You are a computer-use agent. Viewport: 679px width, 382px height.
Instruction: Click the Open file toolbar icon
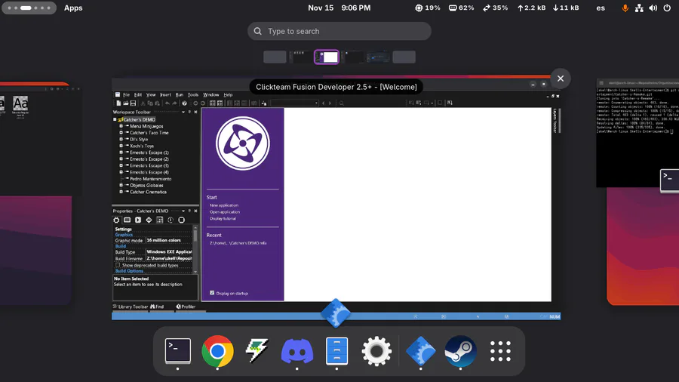(125, 103)
